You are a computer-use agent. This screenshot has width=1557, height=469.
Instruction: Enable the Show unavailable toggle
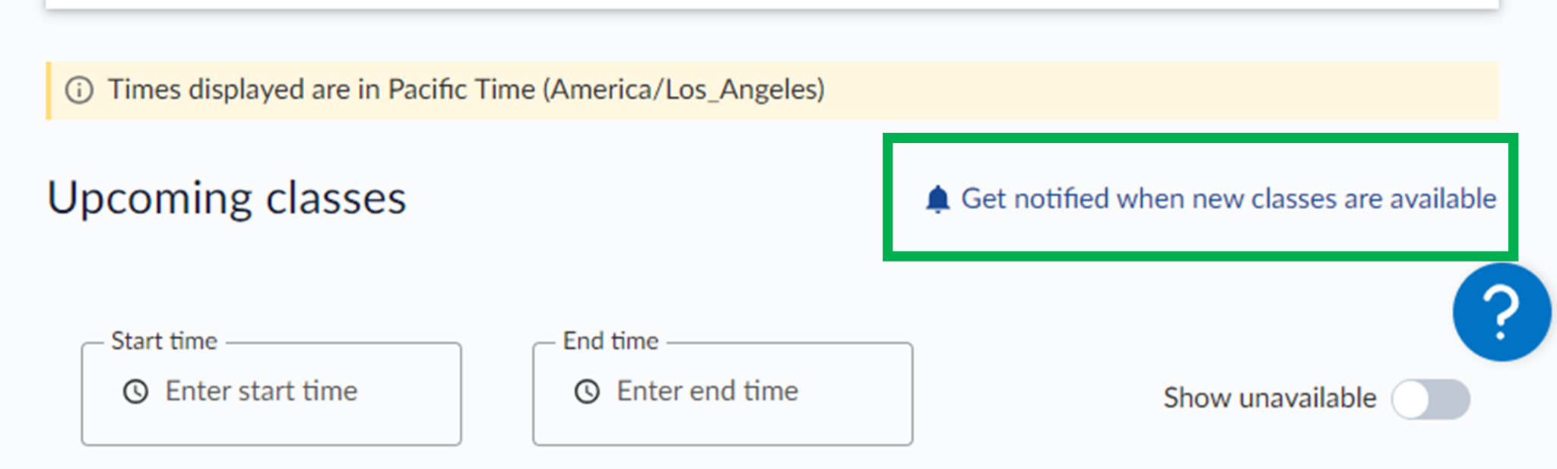(1430, 399)
